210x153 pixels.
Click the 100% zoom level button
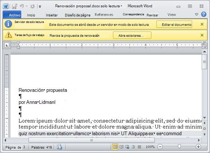(x=150, y=147)
